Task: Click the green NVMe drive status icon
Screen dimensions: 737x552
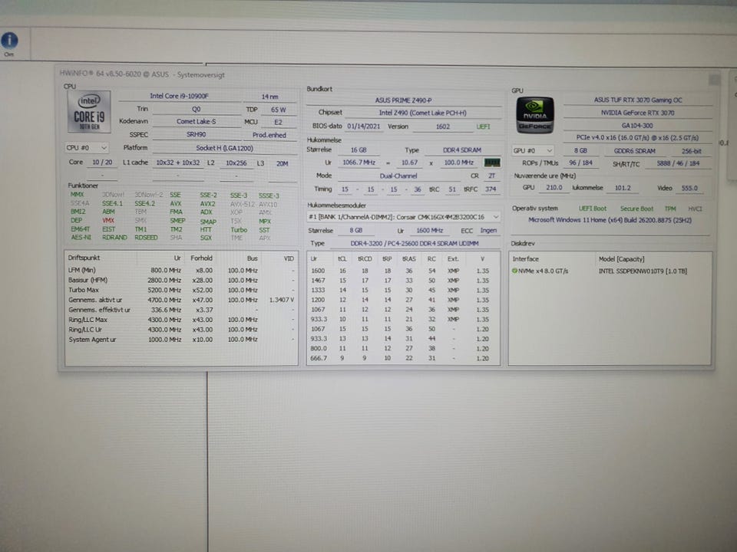Action: coord(514,271)
